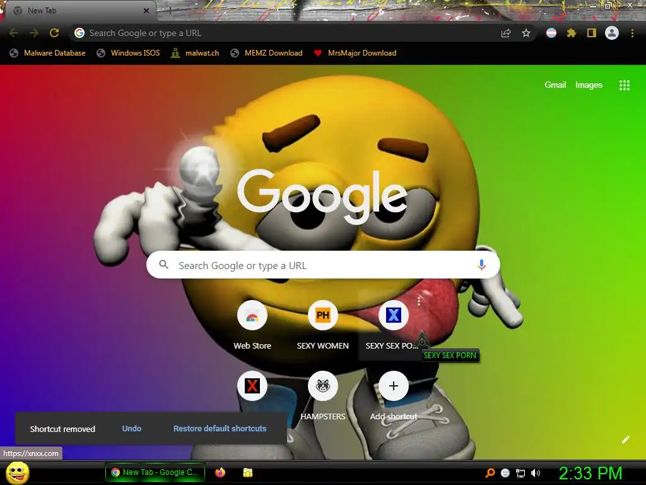The image size is (646, 485).
Task: Open the yellow folder taskbar icon
Action: click(x=247, y=472)
